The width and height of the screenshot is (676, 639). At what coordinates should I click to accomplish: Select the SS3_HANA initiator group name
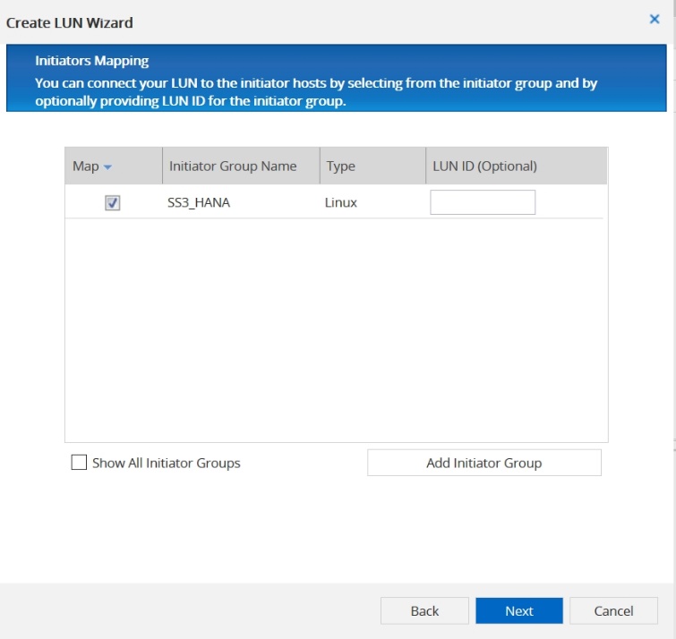[x=199, y=203]
